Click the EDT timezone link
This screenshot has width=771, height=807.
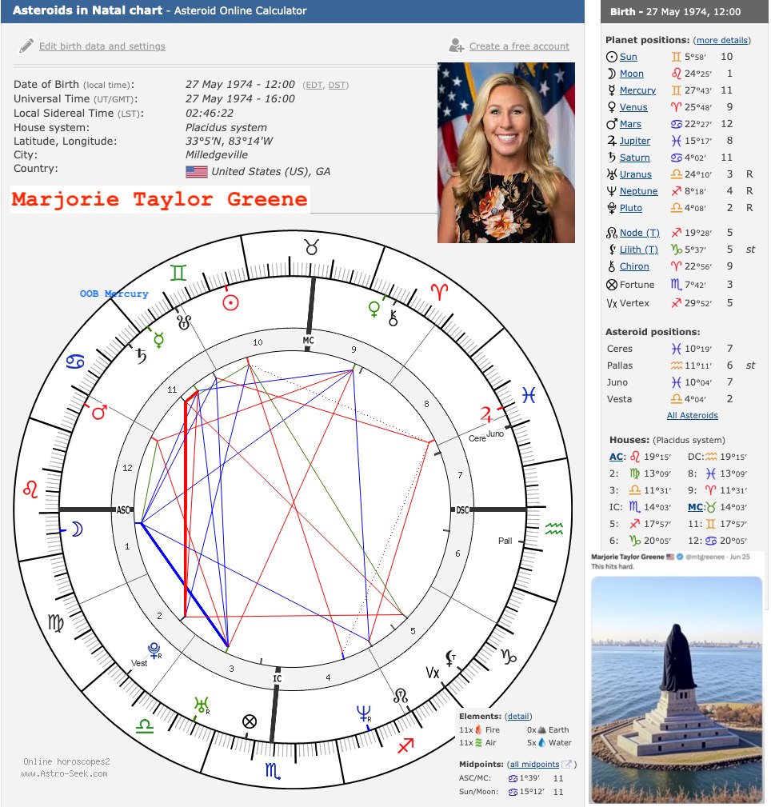(x=313, y=85)
